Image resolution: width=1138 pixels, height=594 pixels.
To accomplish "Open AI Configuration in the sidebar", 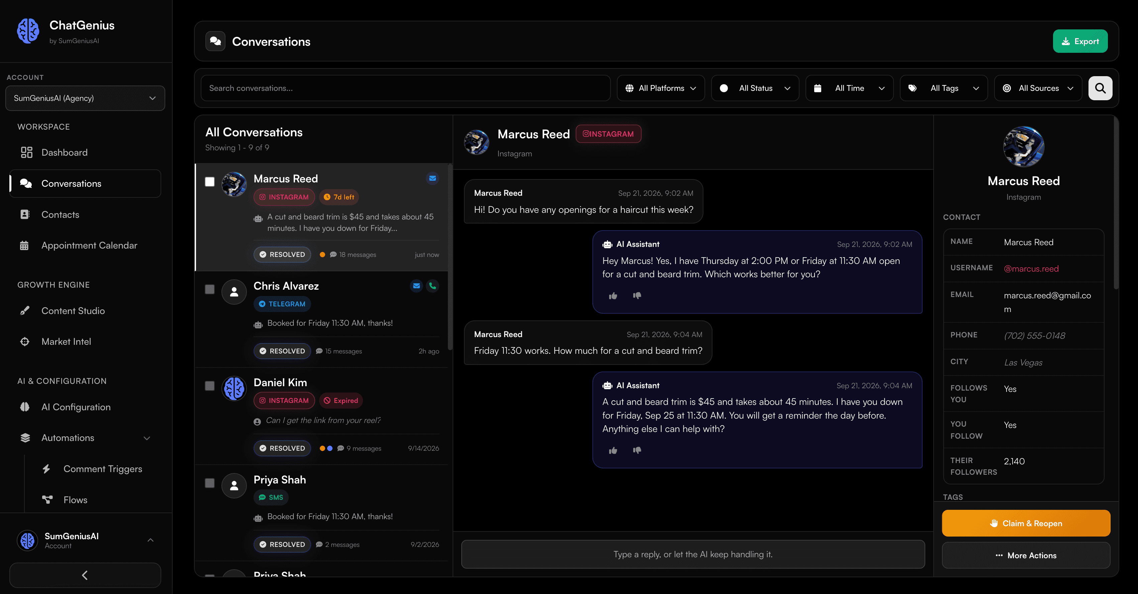I will [x=85, y=407].
